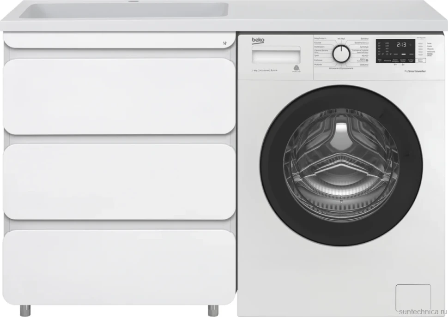Select the BabyProtect+ program label
The height and width of the screenshot is (317, 448).
[x=320, y=38]
